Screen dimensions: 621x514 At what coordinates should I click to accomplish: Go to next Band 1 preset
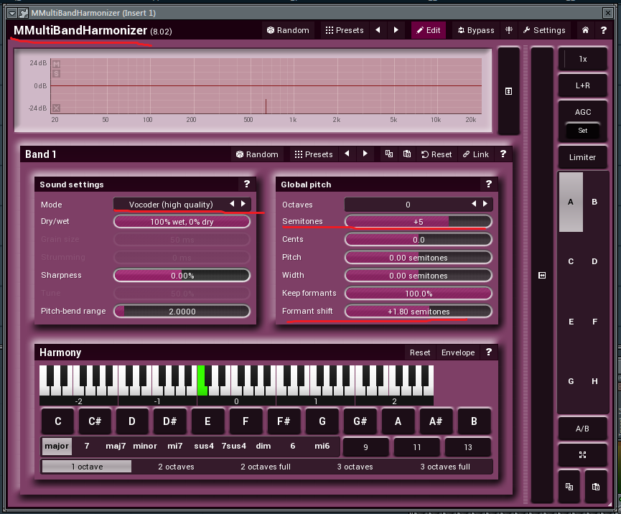click(x=365, y=154)
